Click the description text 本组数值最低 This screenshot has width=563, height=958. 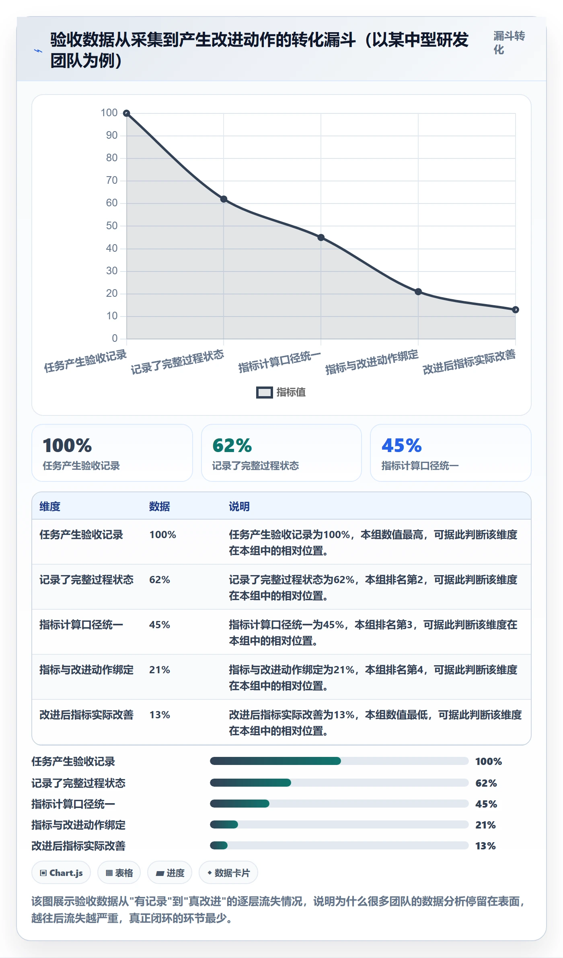(x=396, y=715)
